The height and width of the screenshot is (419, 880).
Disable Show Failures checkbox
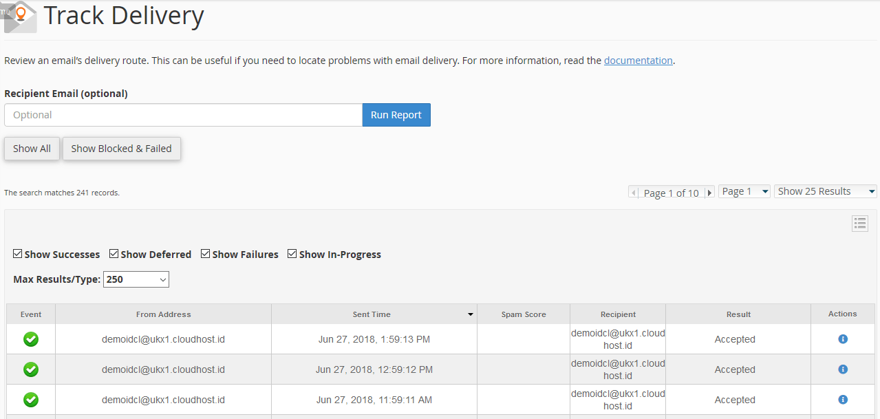point(206,254)
